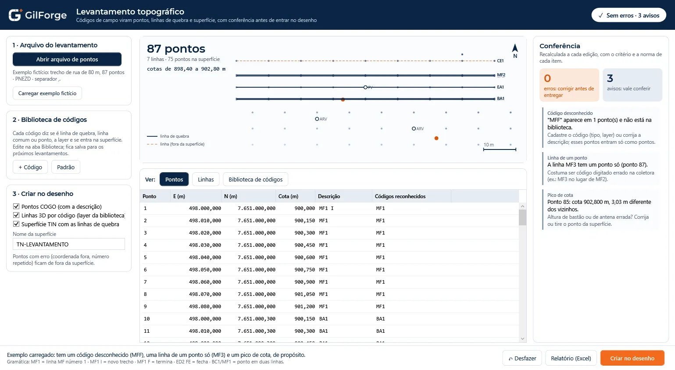Click the BA1 line label in the map

tap(500, 99)
